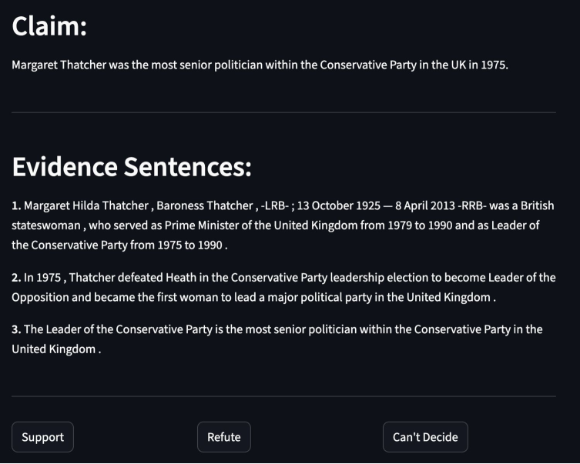Click "United Kingdom ." ending evidence three
The image size is (580, 464).
57,349
